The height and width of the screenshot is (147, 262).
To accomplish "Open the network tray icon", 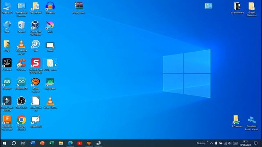I will click(226, 143).
